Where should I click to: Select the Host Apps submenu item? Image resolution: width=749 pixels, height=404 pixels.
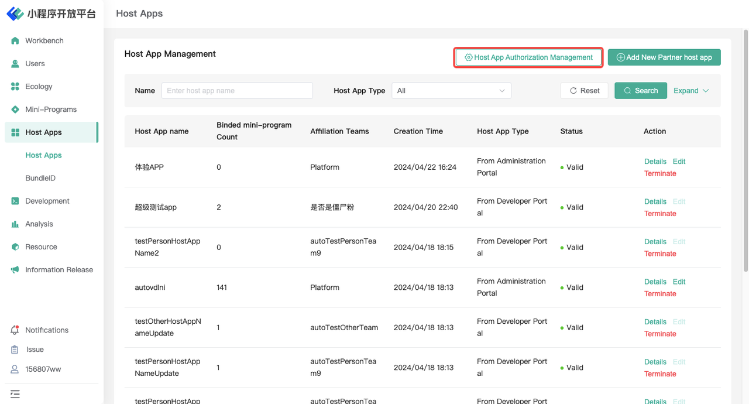(43, 155)
